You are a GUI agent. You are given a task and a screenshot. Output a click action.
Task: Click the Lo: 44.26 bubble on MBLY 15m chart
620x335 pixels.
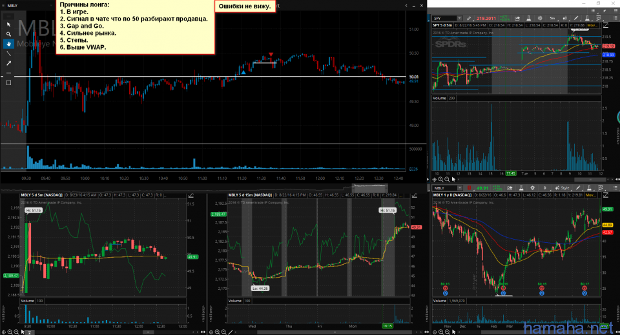coord(260,289)
